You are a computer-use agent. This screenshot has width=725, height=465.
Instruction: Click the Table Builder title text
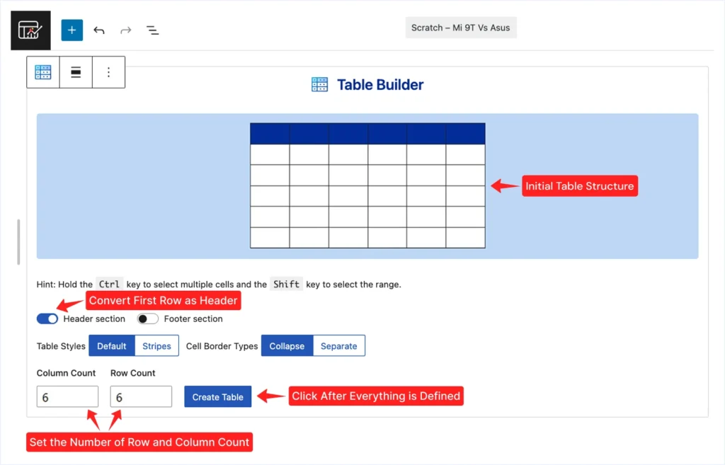coord(380,85)
